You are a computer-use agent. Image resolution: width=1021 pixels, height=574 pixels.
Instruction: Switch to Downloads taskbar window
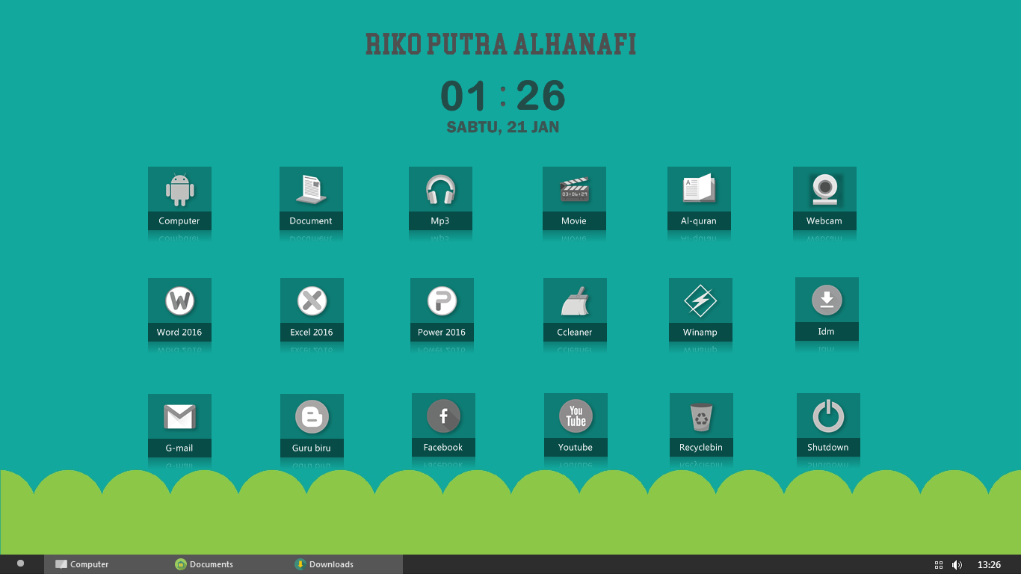click(342, 564)
